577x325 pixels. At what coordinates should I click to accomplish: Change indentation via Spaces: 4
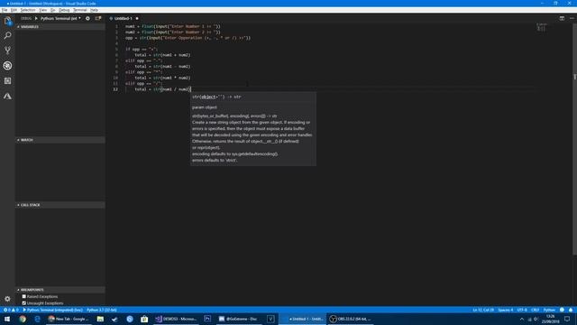click(505, 311)
